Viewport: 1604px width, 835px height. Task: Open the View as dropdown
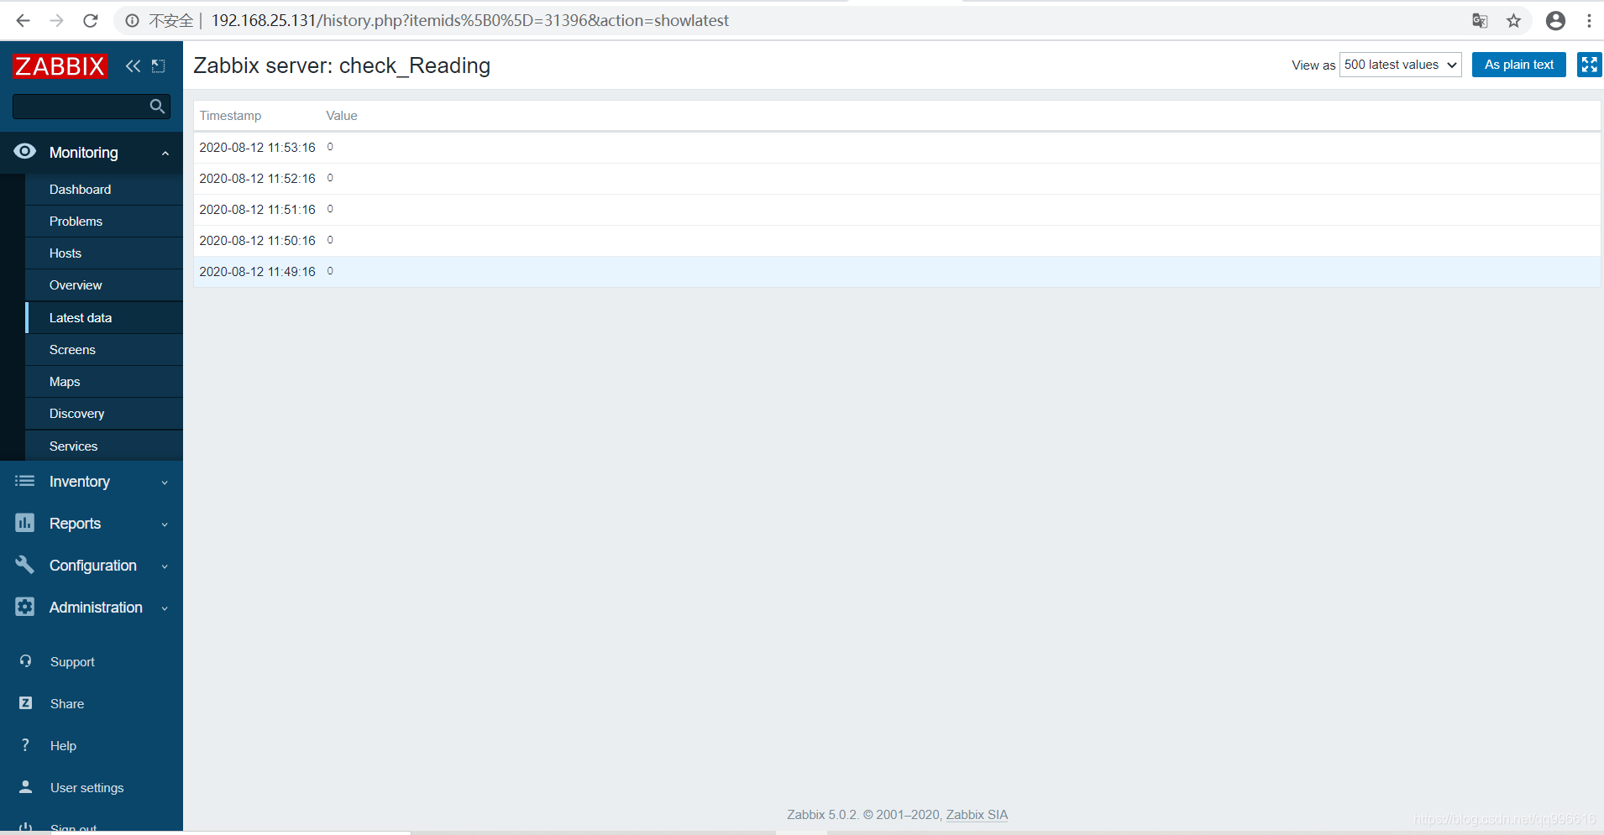pyautogui.click(x=1400, y=65)
